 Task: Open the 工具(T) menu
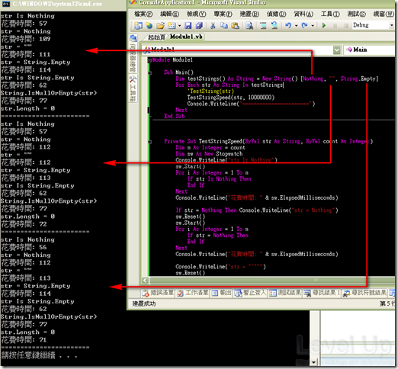330,14
